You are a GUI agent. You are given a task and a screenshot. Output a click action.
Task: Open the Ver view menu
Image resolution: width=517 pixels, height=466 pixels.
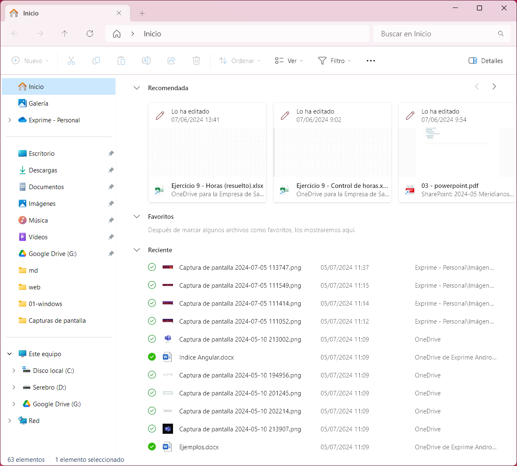point(289,61)
